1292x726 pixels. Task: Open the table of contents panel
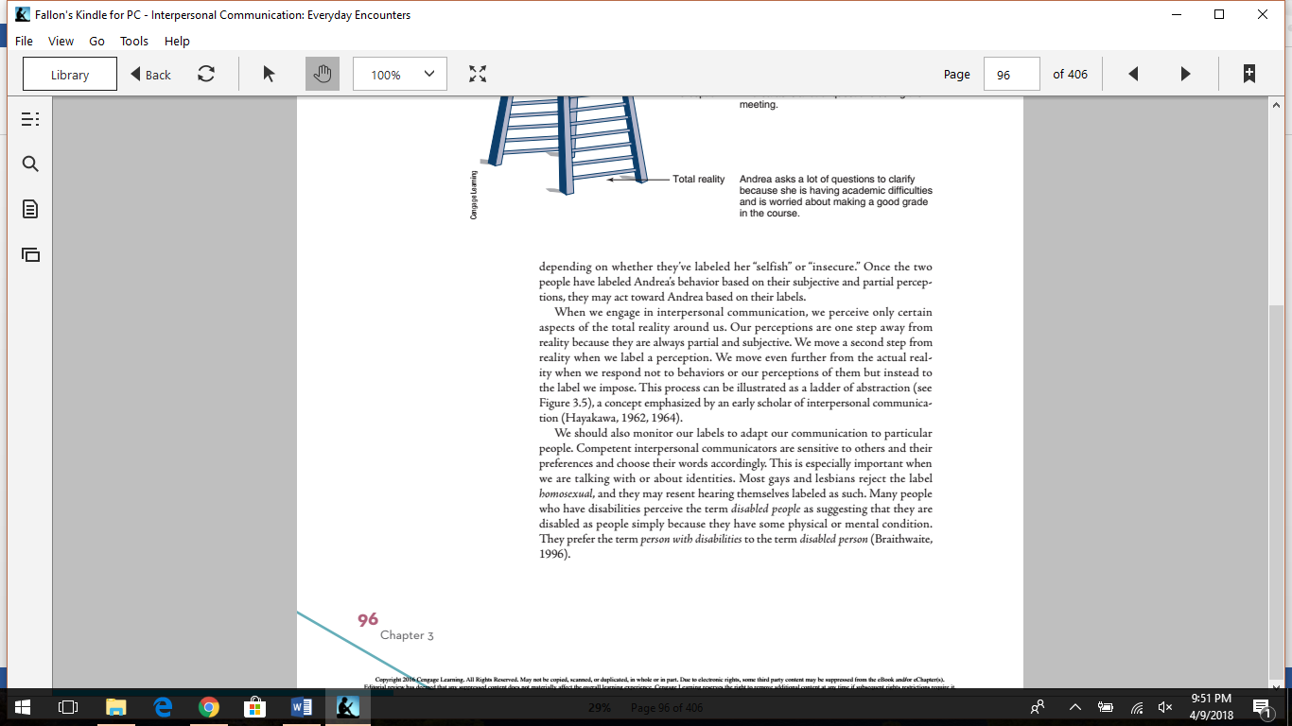pyautogui.click(x=29, y=118)
